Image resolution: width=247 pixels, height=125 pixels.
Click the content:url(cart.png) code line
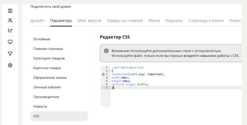(138, 74)
